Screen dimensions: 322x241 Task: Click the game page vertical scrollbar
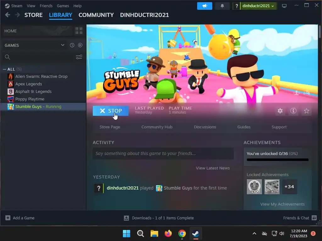click(x=320, y=32)
